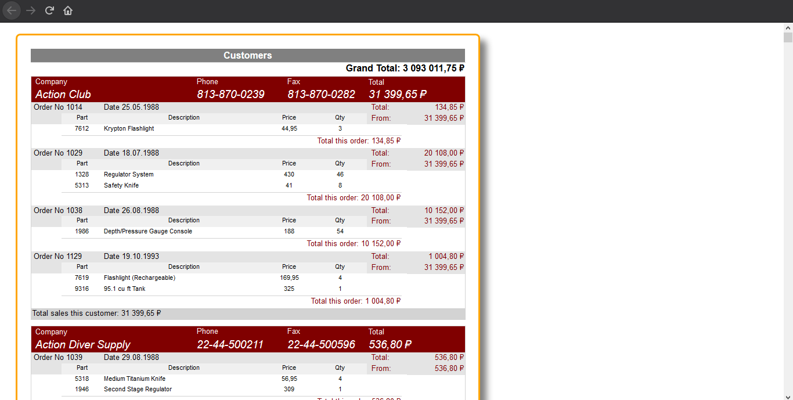Image resolution: width=793 pixels, height=400 pixels.
Task: Click 95.1 cu ft Tank description
Action: pos(125,289)
